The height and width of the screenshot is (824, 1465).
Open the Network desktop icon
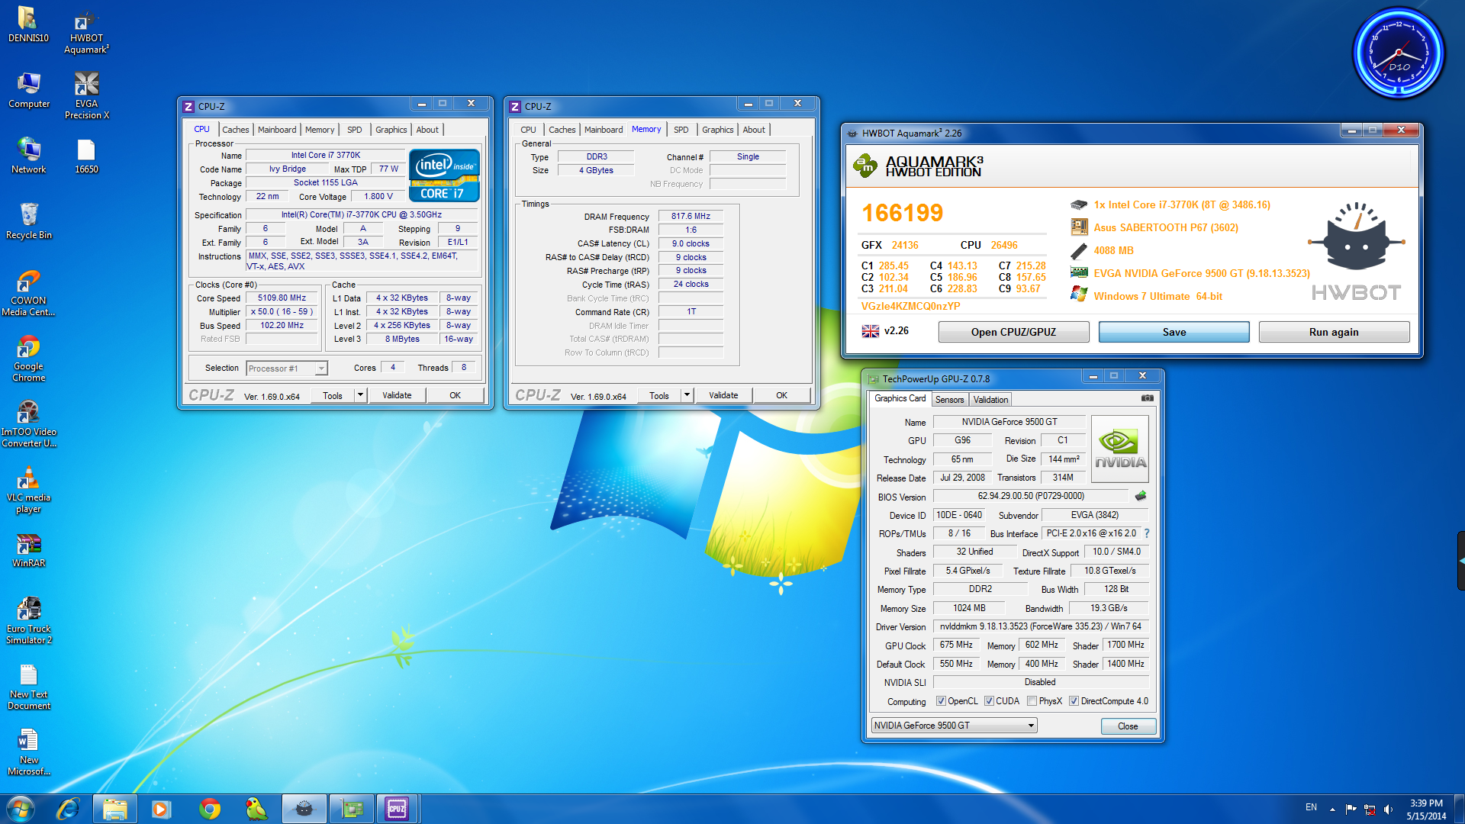click(x=28, y=156)
